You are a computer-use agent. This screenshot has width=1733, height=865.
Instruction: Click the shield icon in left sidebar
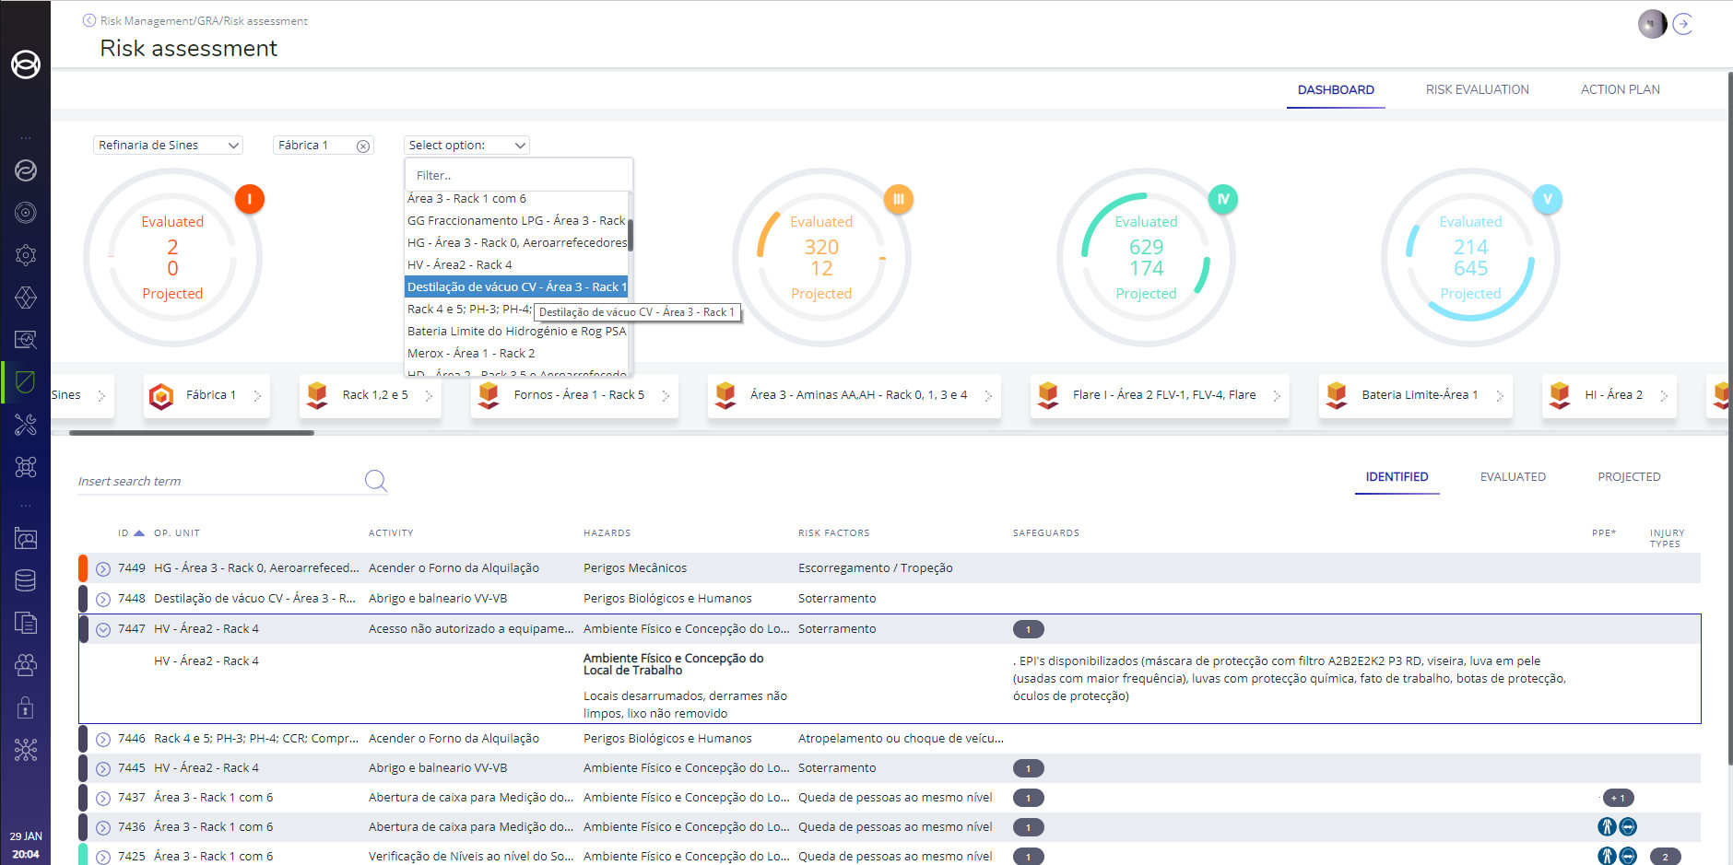26,381
